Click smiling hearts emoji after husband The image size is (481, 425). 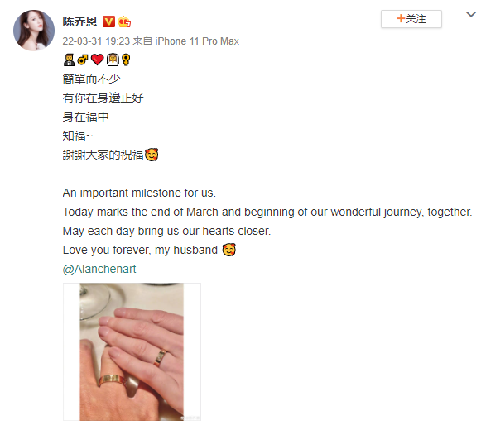click(228, 250)
